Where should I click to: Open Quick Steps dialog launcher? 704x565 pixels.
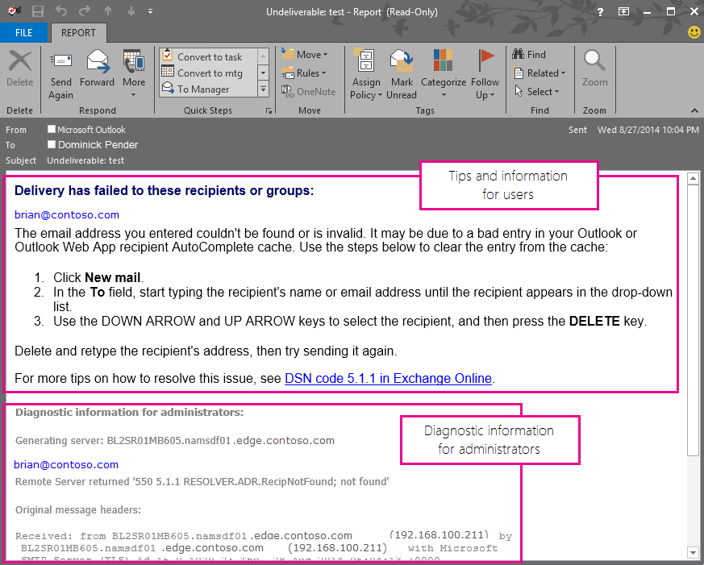point(269,110)
